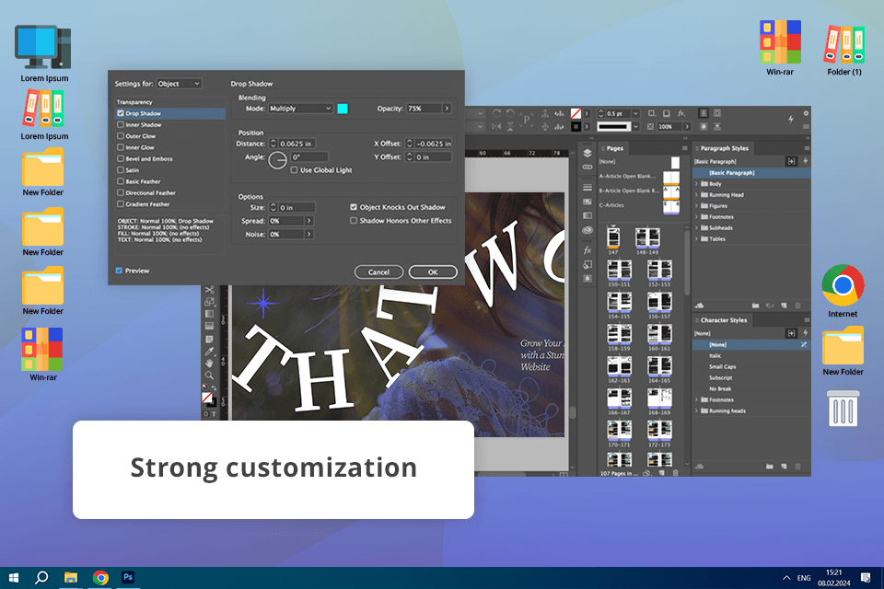Click the Cancel button

378,272
